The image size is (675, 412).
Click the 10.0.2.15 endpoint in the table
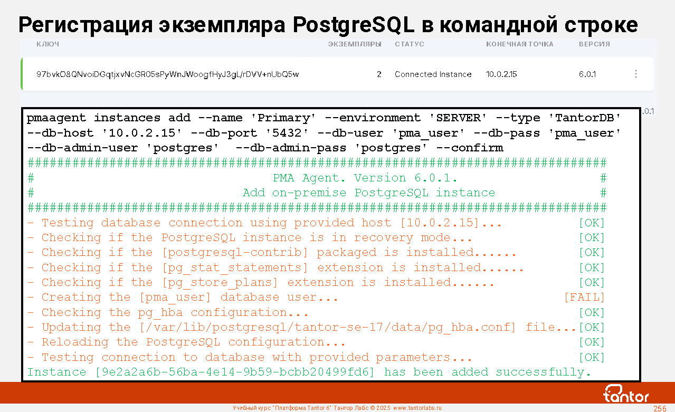pos(501,74)
